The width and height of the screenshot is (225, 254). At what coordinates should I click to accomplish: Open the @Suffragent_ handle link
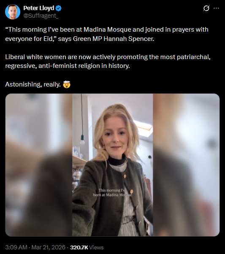click(x=41, y=16)
